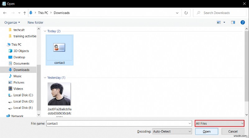Close the Open dialog

[x=244, y=4]
